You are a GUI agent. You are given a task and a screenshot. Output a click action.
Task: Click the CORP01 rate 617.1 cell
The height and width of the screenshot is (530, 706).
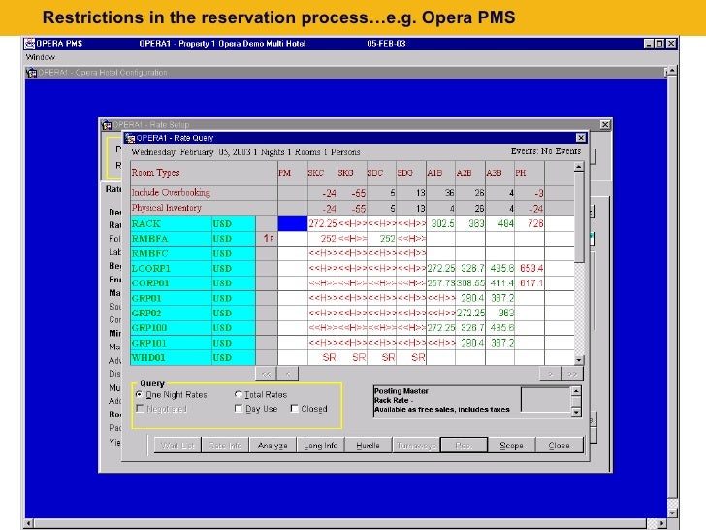tap(529, 283)
